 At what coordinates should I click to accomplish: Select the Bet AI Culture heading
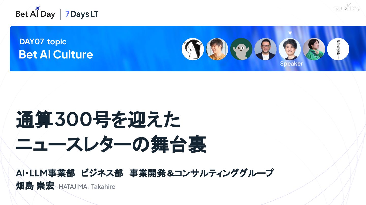click(56, 54)
